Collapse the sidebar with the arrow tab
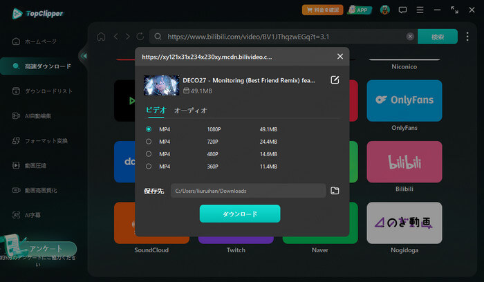 point(84,56)
